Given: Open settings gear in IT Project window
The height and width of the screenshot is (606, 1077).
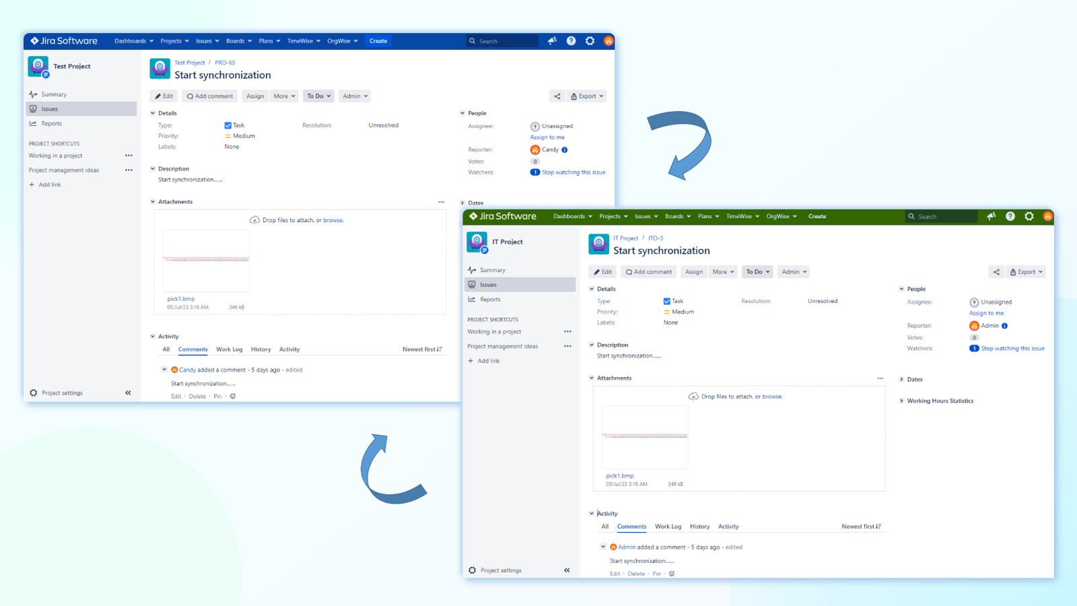Looking at the screenshot, I should pyautogui.click(x=1029, y=216).
